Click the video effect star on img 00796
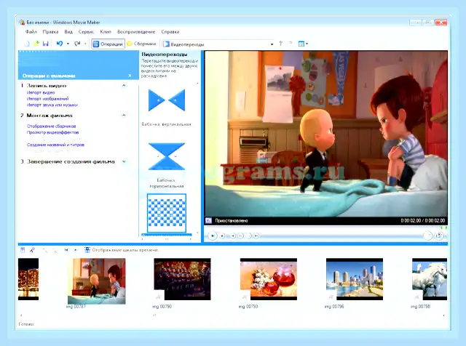 point(331,296)
